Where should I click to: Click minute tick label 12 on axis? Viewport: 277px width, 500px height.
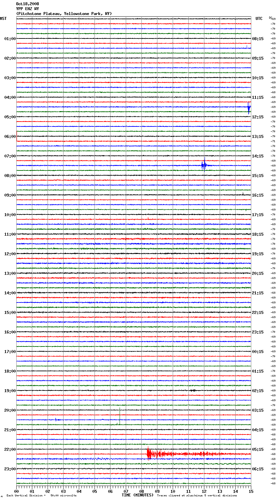pyautogui.click(x=204, y=491)
